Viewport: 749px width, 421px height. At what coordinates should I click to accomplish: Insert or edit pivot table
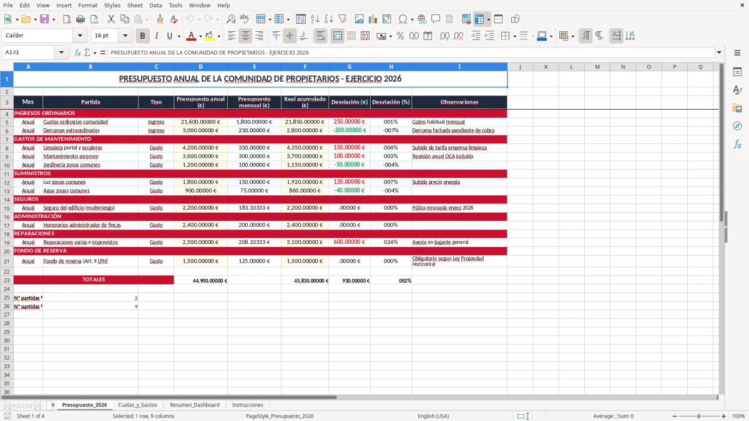pos(387,19)
